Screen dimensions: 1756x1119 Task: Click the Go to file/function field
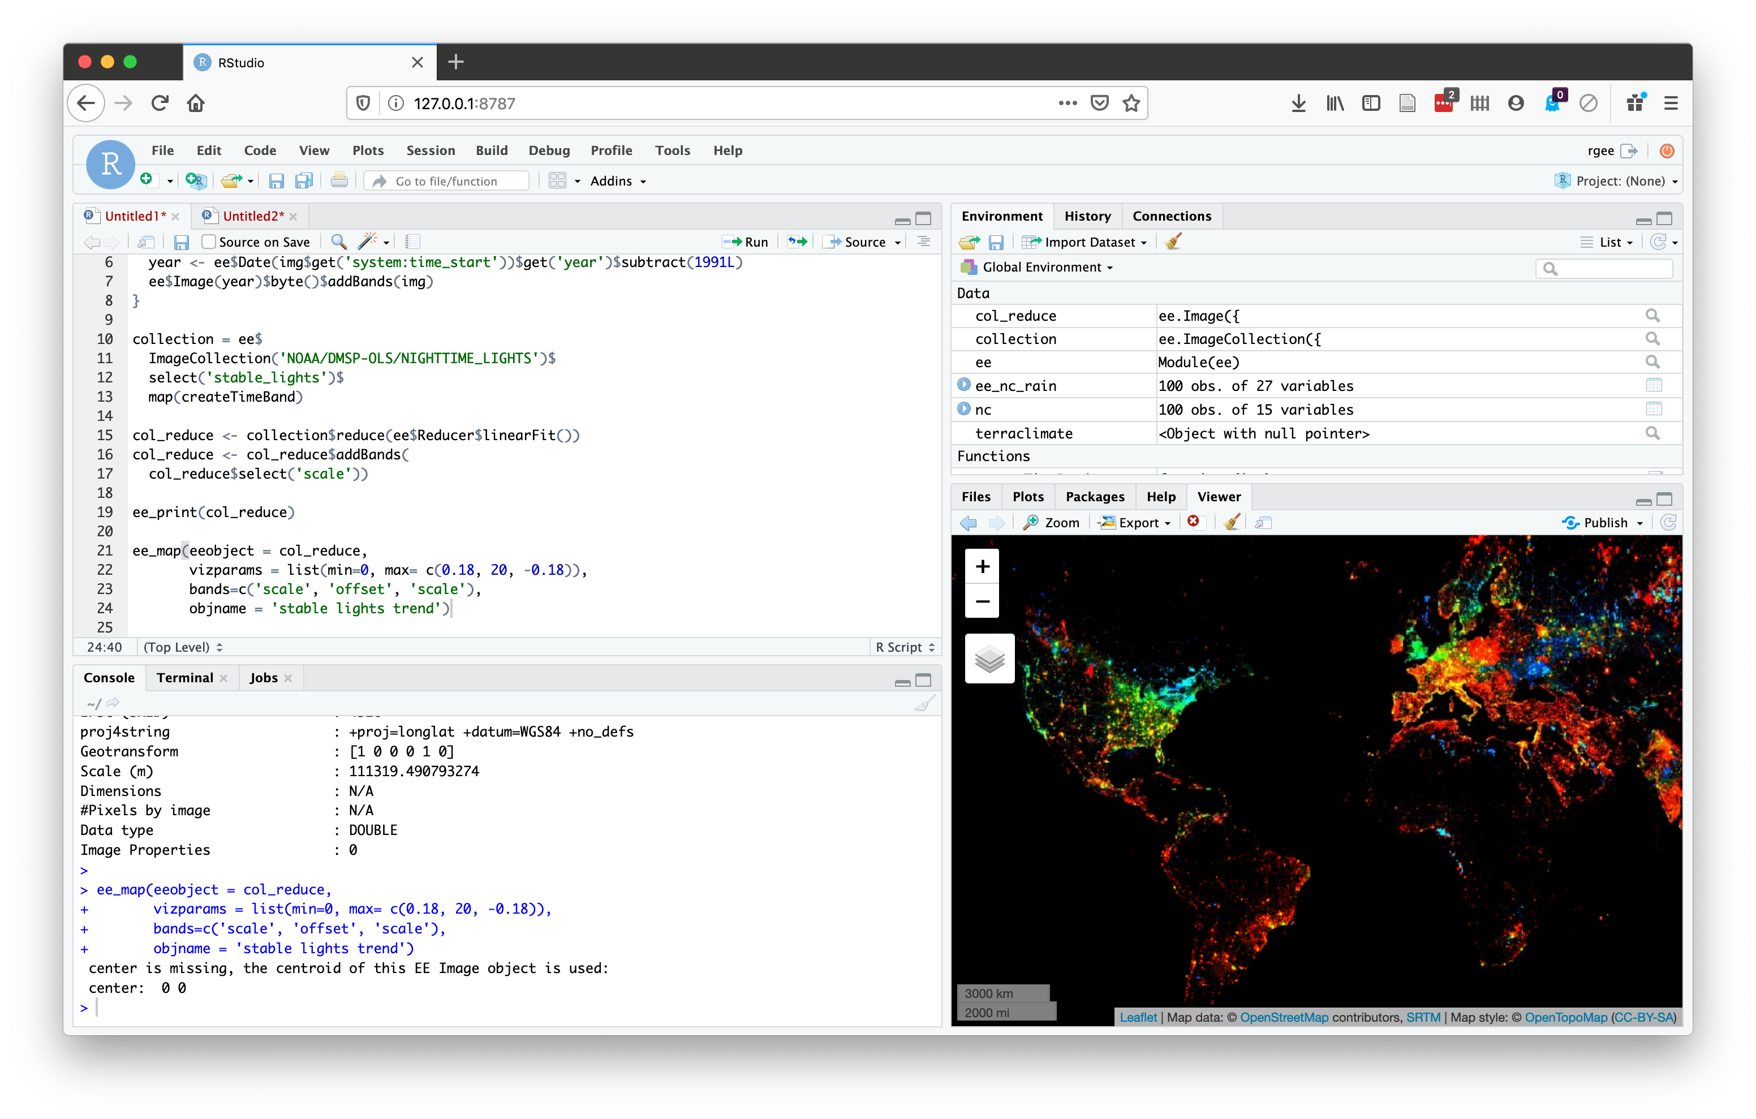click(446, 180)
